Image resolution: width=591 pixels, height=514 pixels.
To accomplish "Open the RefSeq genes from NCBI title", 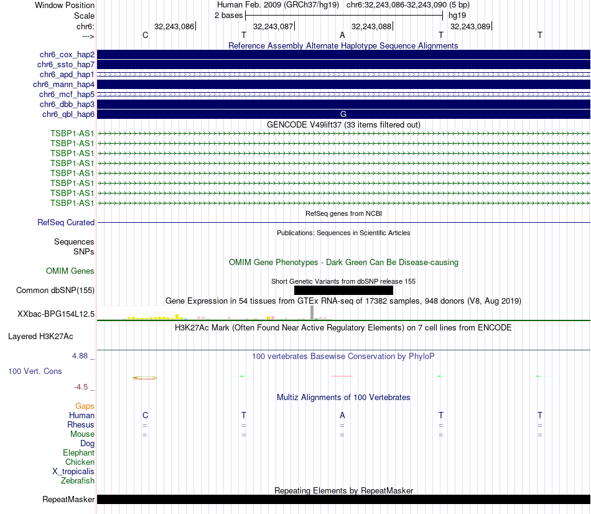I will [343, 213].
